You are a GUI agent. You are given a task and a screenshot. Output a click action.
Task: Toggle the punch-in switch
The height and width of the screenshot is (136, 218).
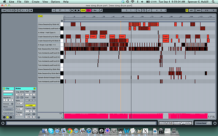click(x=139, y=11)
